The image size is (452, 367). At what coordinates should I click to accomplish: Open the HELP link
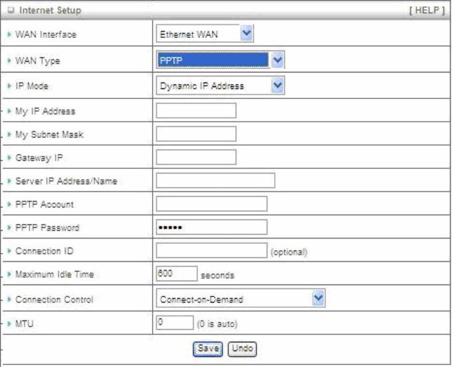(x=427, y=11)
